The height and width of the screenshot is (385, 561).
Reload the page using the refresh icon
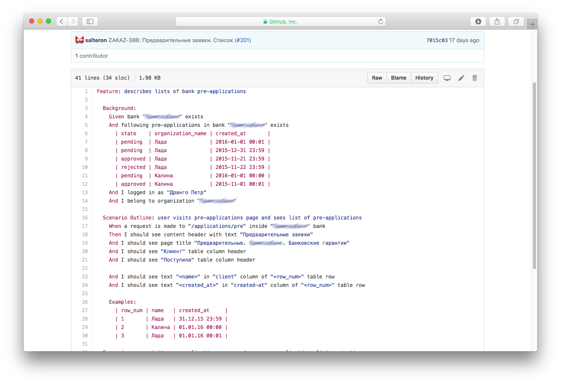tap(380, 21)
